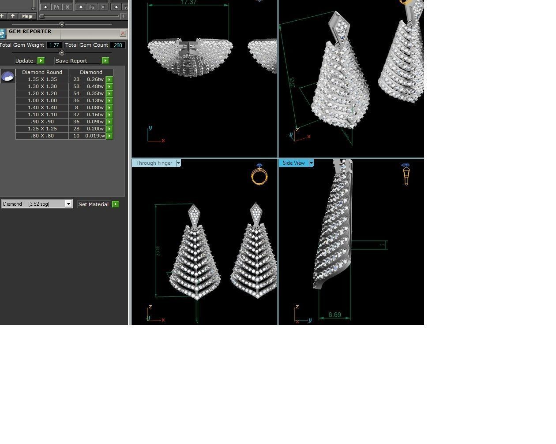The width and height of the screenshot is (556, 444).
Task: Click the gold ring icon in Through Finger view
Action: pos(259,174)
